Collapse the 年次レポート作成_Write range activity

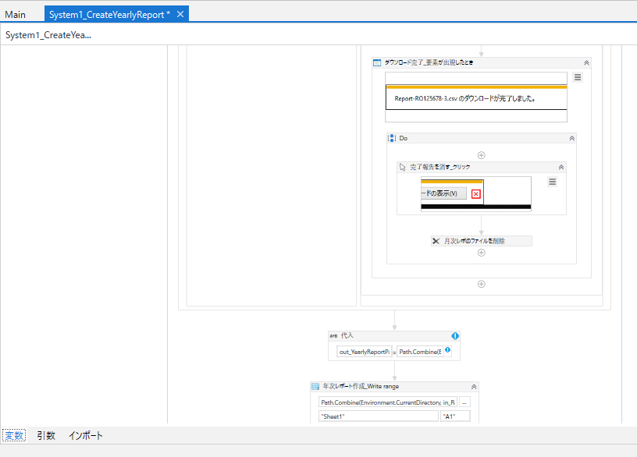(x=474, y=387)
